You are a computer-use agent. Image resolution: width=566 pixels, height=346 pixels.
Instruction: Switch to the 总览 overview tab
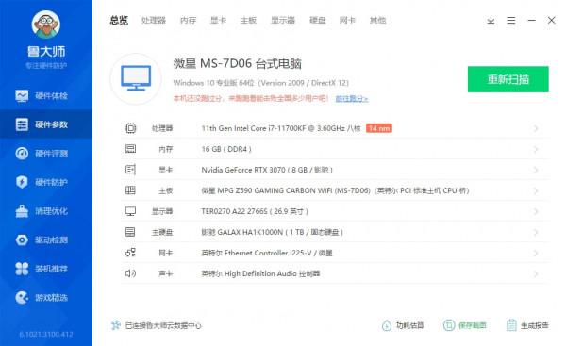(x=119, y=20)
